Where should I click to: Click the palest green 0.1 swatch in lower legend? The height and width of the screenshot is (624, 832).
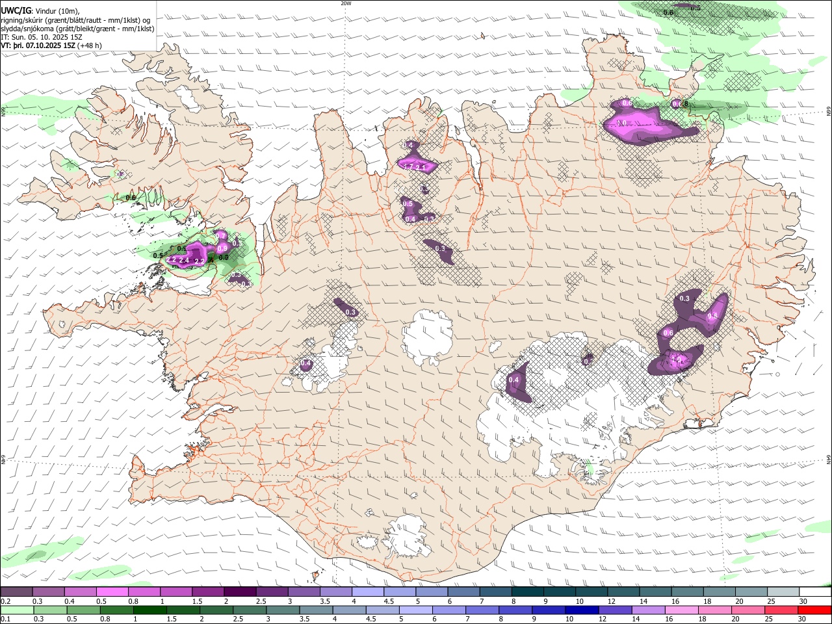pos(16,610)
